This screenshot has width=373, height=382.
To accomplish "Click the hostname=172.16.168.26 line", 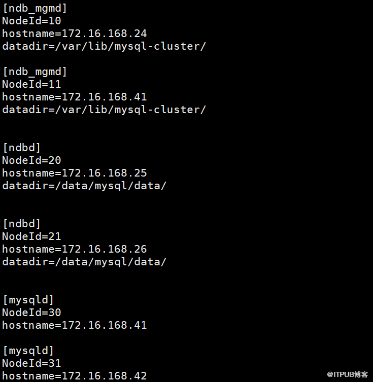I will [x=74, y=249].
